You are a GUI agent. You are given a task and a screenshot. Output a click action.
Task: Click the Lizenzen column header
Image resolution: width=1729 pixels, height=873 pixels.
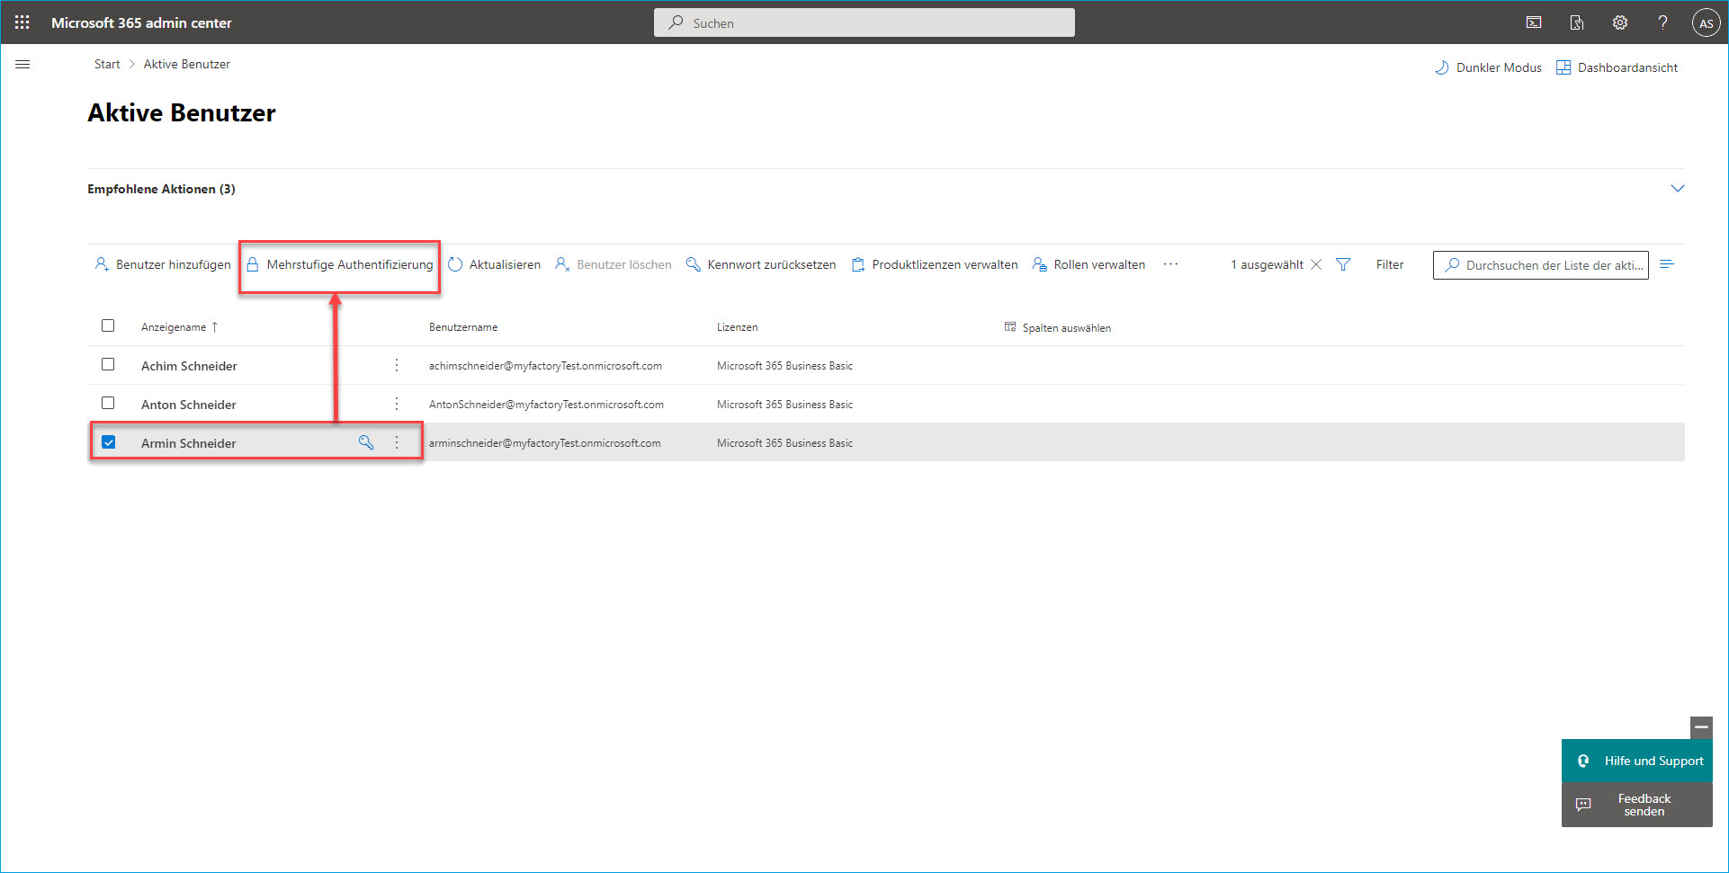(738, 327)
